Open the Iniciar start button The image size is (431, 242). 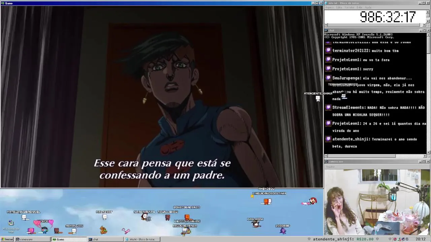tap(7, 239)
